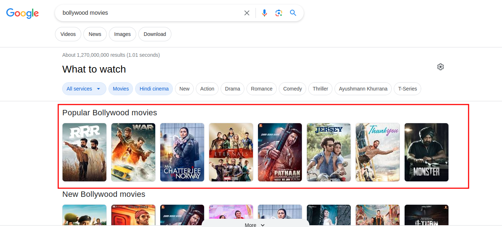Screen dimensions: 502x227
Task: Toggle the Action genre chip
Action: click(x=207, y=89)
